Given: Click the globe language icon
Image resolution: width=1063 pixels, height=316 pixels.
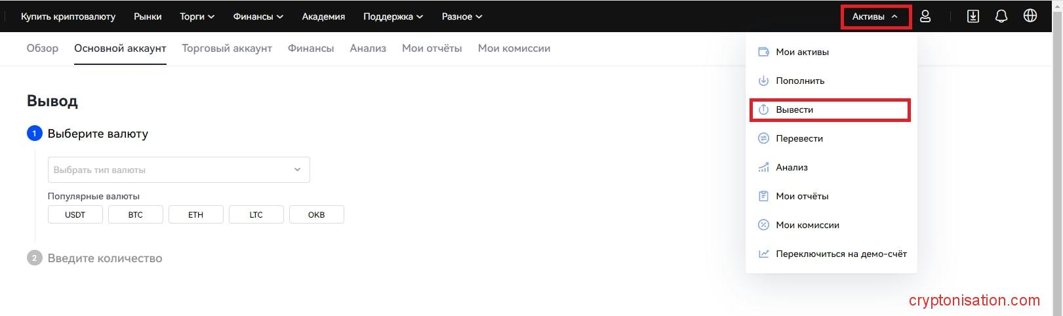Looking at the screenshot, I should tap(1030, 16).
